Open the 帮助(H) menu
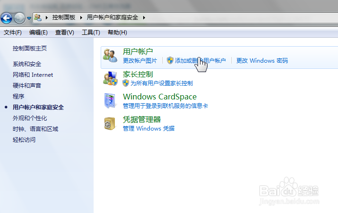This screenshot has height=213, width=338. pos(118,33)
